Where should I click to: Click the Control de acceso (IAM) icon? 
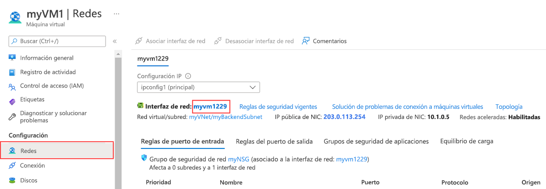[12, 86]
